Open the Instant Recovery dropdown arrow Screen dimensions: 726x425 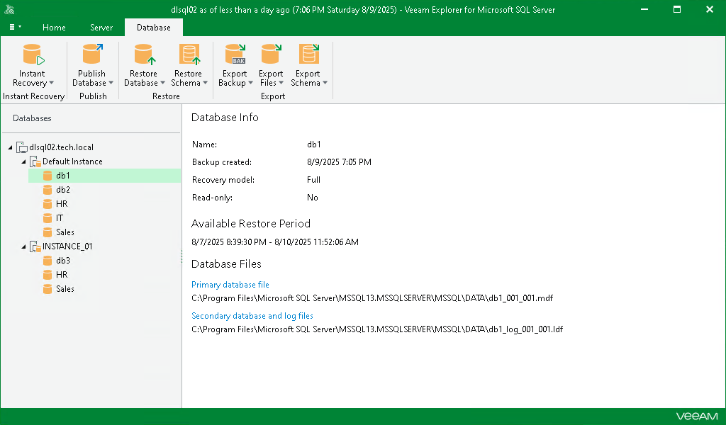51,84
